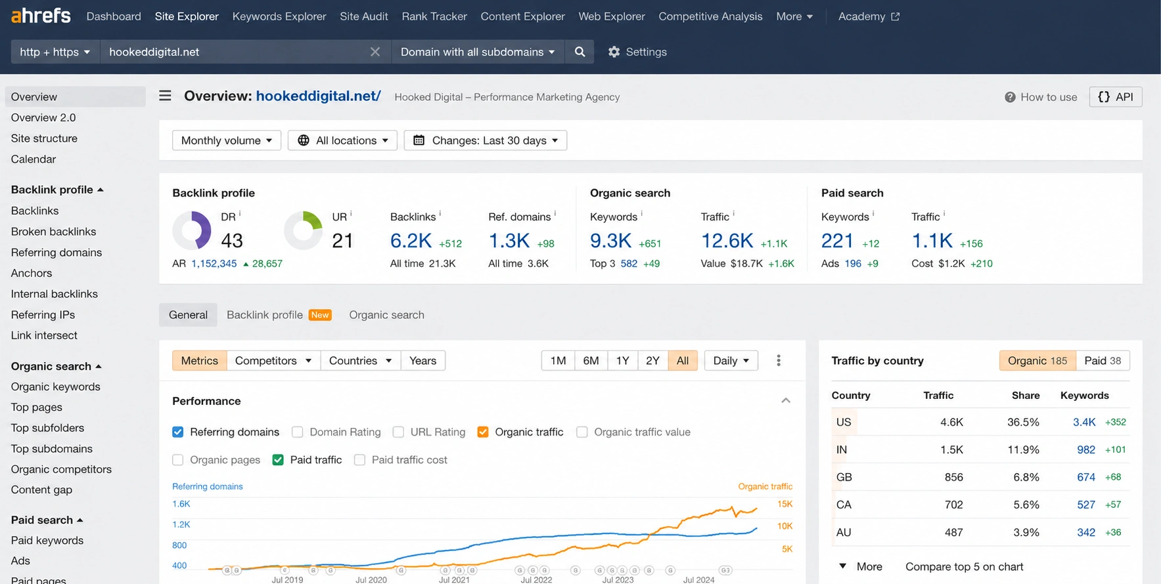Expand the More menu in top navigation
The height and width of the screenshot is (584, 1161).
pyautogui.click(x=794, y=16)
